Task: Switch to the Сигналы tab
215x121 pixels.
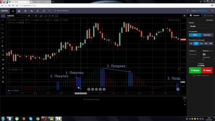Action: [208, 15]
